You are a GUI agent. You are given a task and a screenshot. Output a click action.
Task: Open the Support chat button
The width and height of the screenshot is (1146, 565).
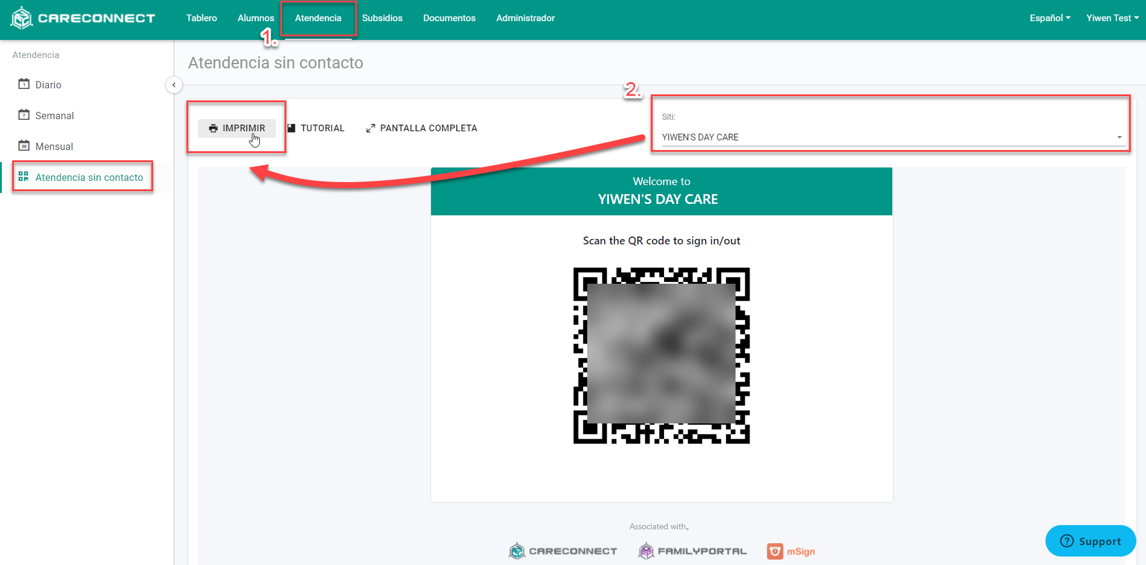click(1091, 541)
